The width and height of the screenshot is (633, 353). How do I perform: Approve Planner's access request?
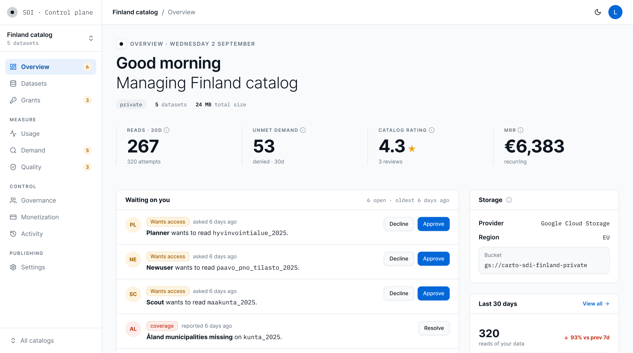coord(433,224)
